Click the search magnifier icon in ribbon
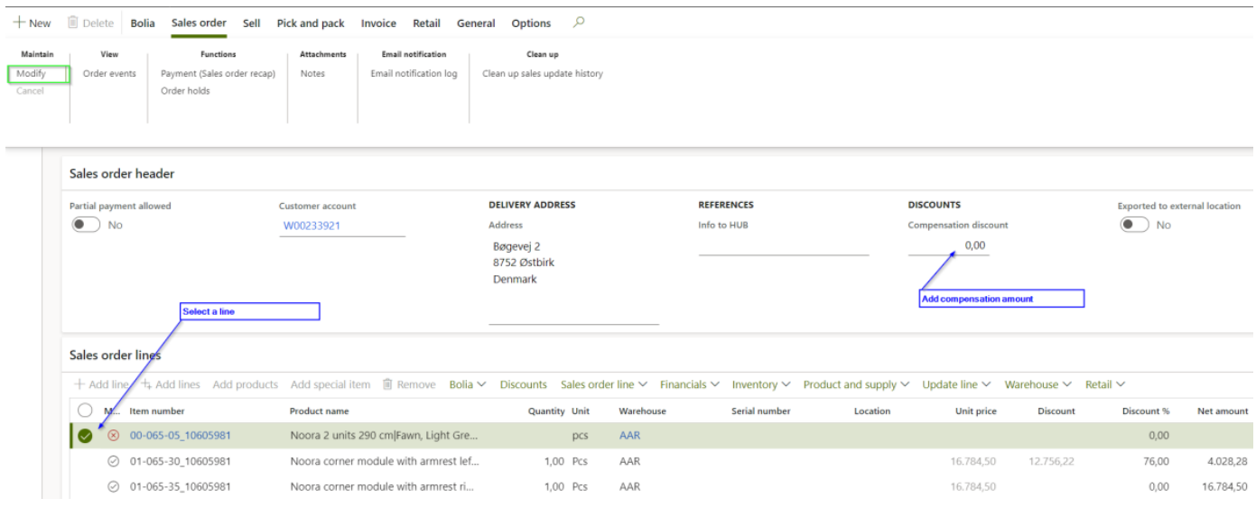Viewport: 1256px width, 526px height. click(x=579, y=23)
